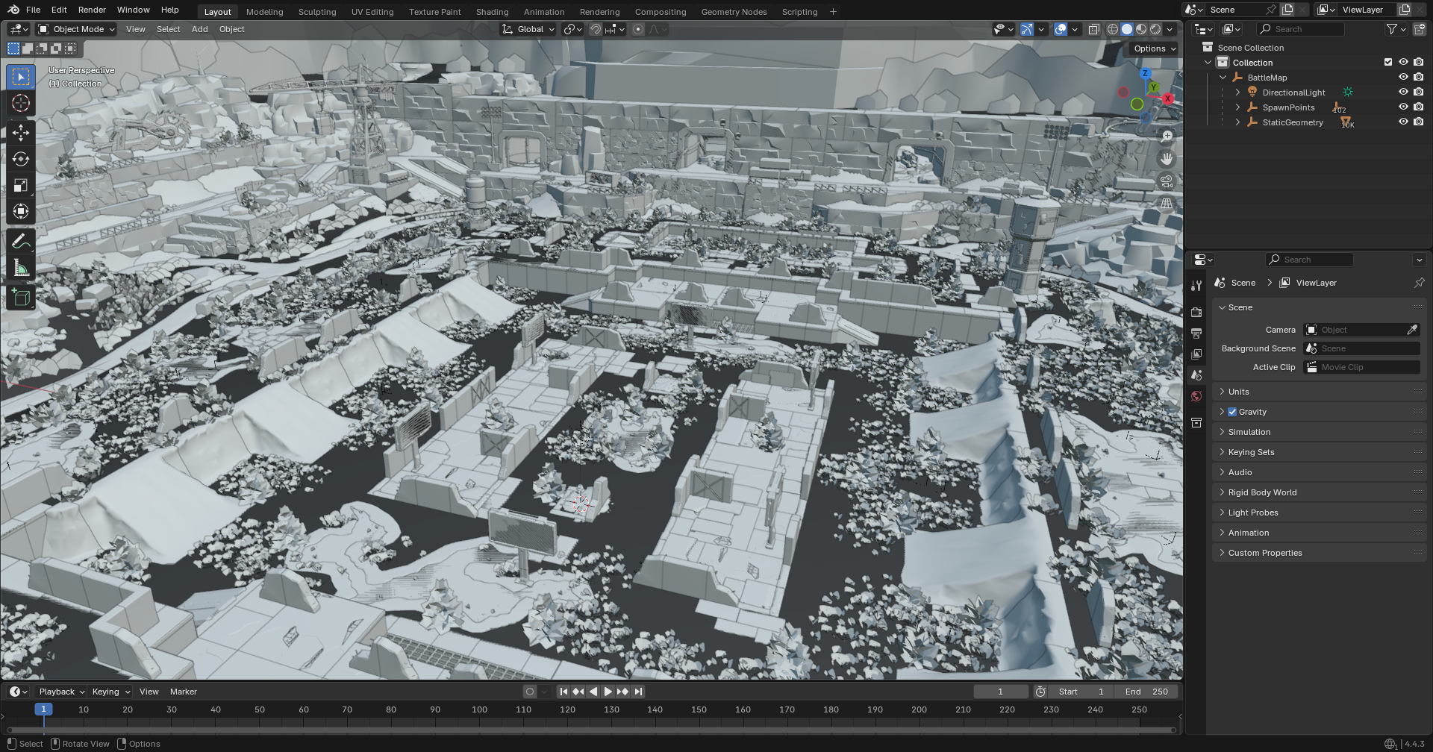
Task: Click the outliner Search field
Action: [1301, 29]
